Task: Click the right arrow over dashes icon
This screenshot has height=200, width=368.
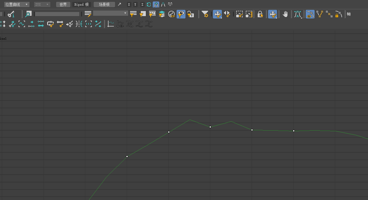Action: click(x=31, y=24)
